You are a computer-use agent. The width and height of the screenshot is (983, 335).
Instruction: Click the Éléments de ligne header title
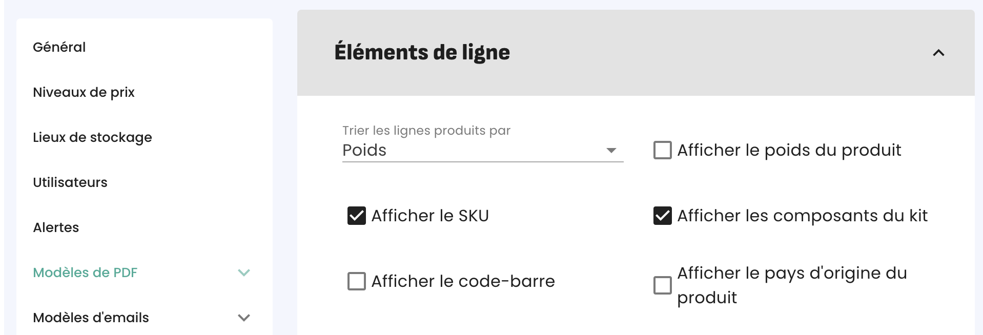[x=422, y=52]
